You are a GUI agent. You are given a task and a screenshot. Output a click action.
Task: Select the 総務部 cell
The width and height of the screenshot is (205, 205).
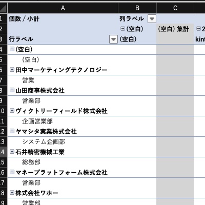pyautogui.click(x=63, y=162)
